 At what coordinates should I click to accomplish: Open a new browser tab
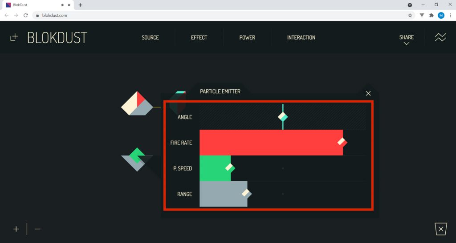point(80,5)
